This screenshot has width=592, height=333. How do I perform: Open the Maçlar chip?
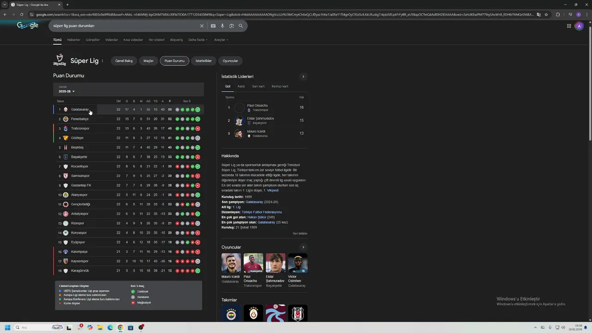[148, 61]
